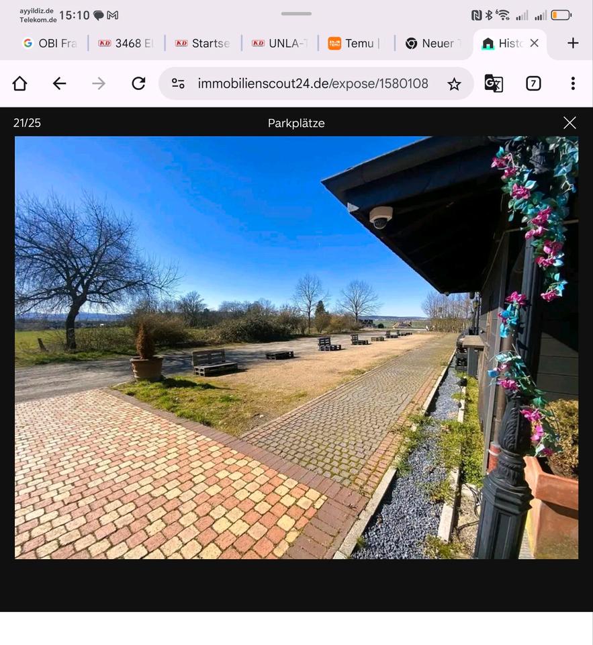Switch to the UNLA tab
593x645 pixels.
pyautogui.click(x=280, y=43)
